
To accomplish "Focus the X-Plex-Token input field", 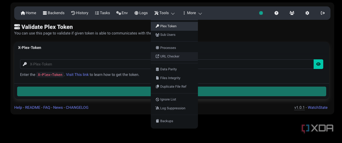I will tap(167, 64).
